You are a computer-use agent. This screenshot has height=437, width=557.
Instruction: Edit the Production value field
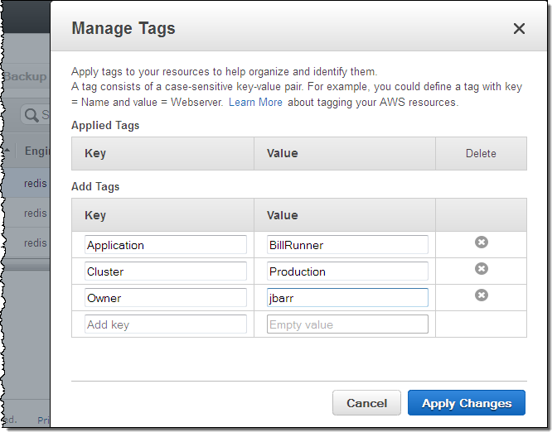[347, 271]
